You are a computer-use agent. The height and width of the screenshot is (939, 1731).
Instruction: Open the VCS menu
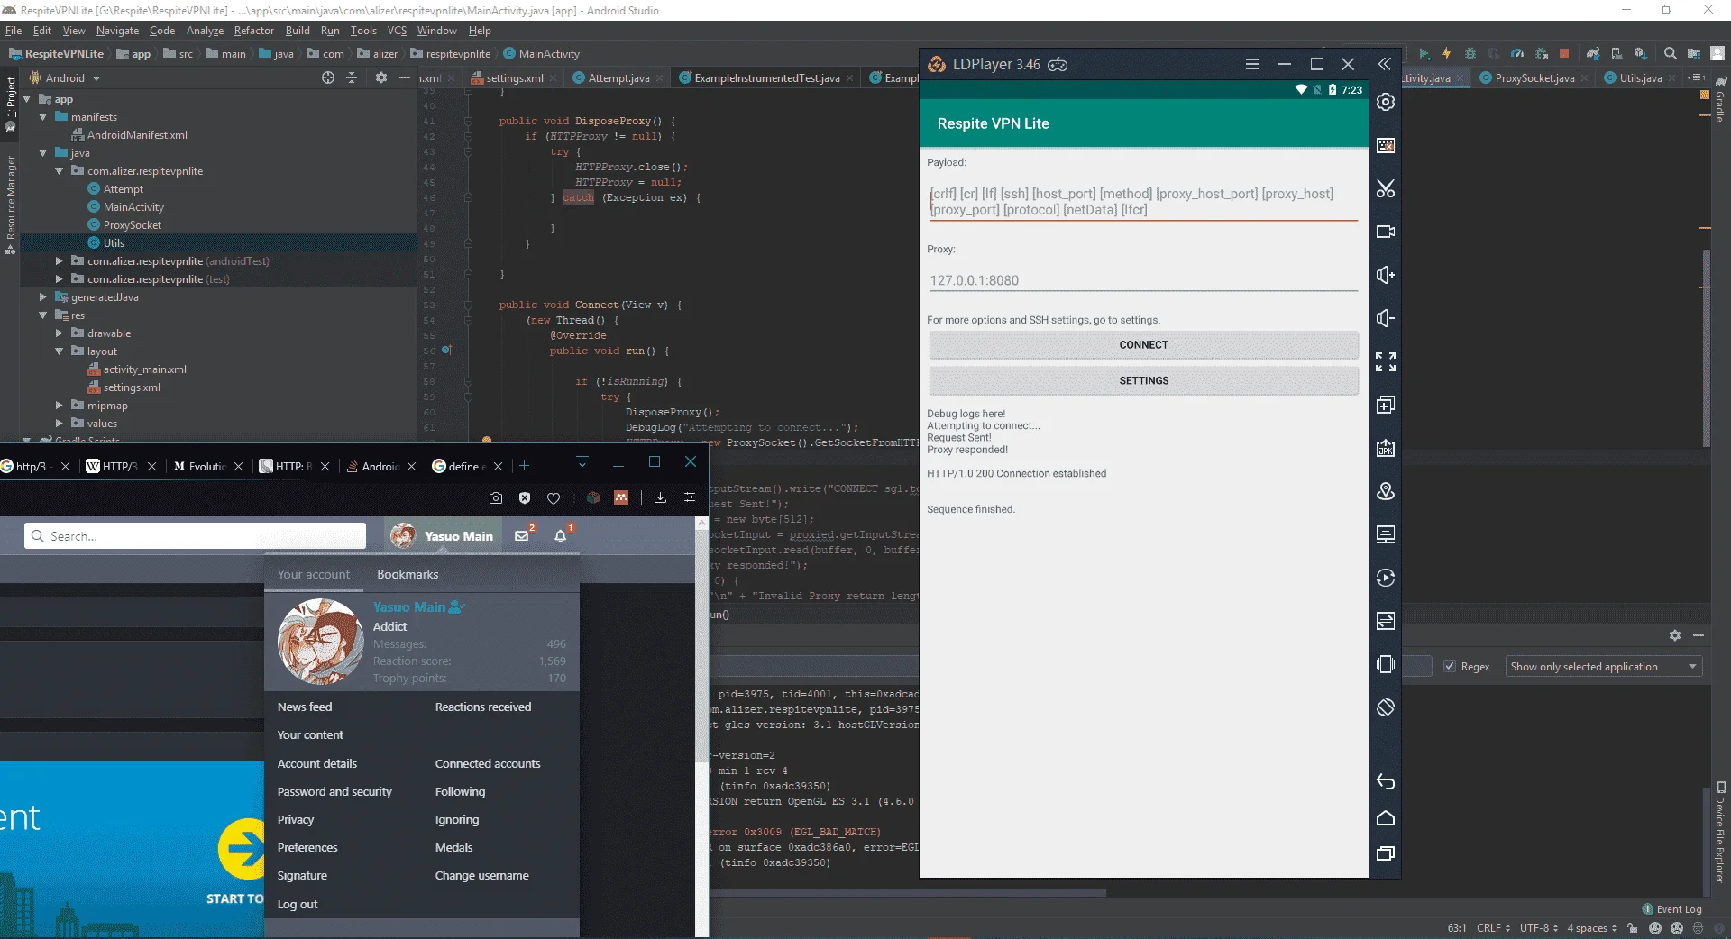pos(397,31)
